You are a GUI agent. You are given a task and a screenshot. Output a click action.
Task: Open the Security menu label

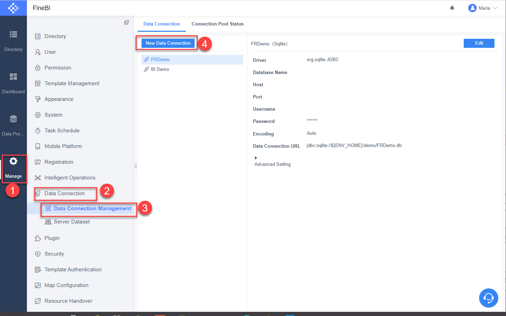coord(54,254)
